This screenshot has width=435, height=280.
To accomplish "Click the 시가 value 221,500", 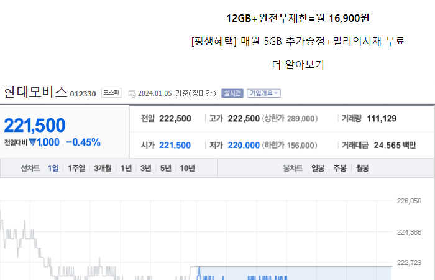I will click(175, 145).
